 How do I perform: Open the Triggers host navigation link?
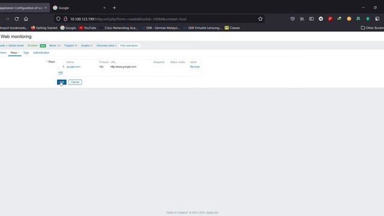[x=71, y=46]
